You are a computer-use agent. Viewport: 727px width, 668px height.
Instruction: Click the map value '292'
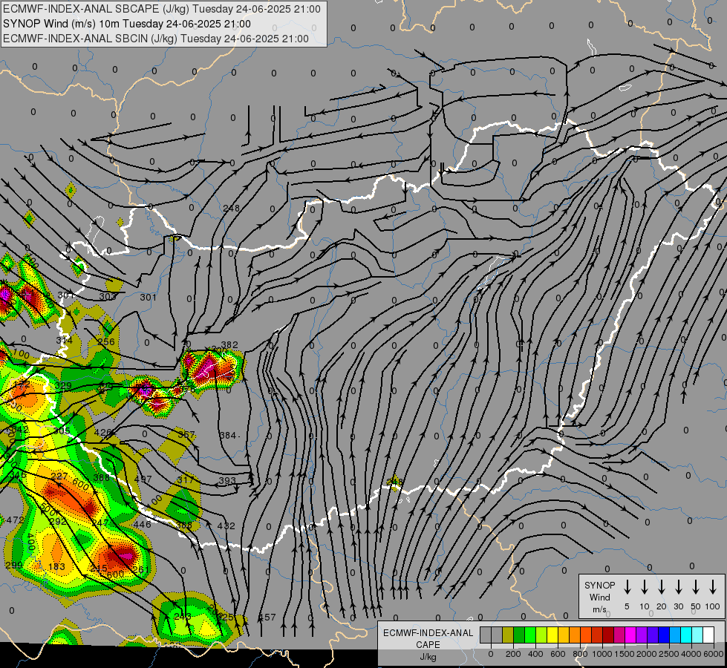tap(58, 521)
